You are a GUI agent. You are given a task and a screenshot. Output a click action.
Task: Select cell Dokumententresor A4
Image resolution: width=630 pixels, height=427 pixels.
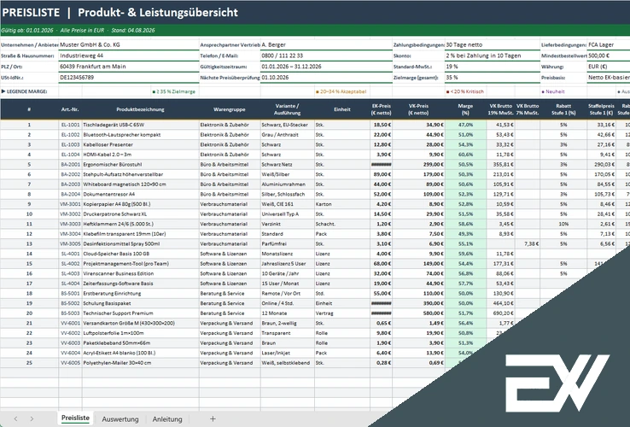141,194
